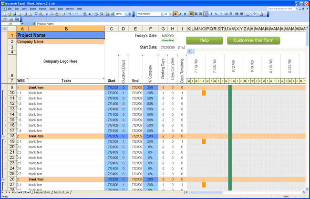Apply Percent style icon

[216, 14]
